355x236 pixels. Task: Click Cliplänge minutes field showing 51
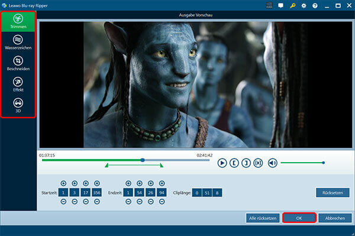point(207,193)
